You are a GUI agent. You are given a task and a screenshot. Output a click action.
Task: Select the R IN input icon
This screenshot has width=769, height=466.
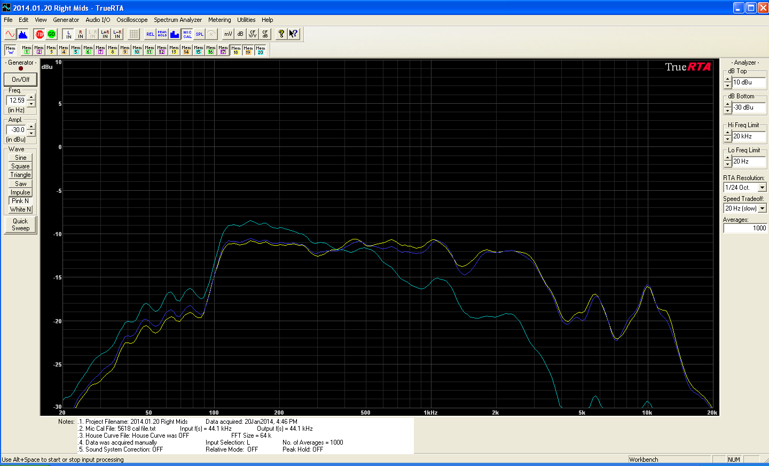[81, 34]
